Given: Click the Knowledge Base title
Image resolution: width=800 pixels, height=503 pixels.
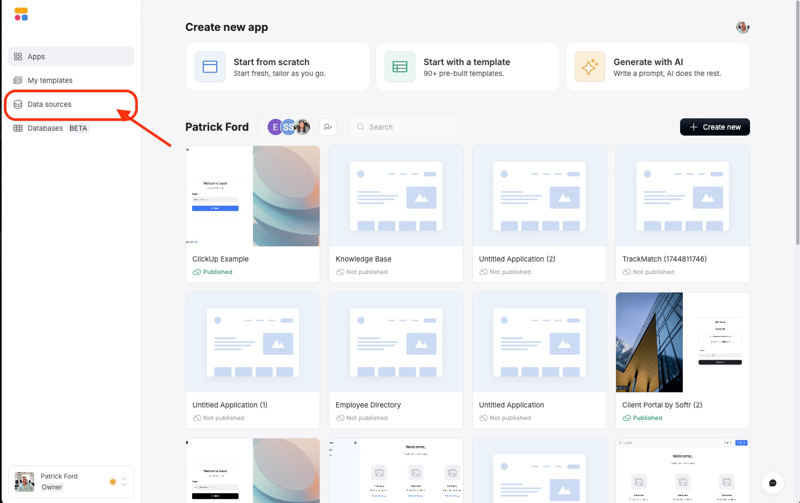Looking at the screenshot, I should (x=364, y=259).
